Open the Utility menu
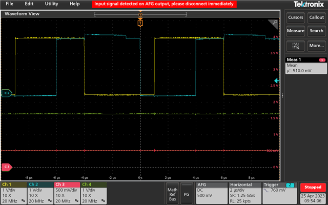328x205 pixels. point(51,4)
